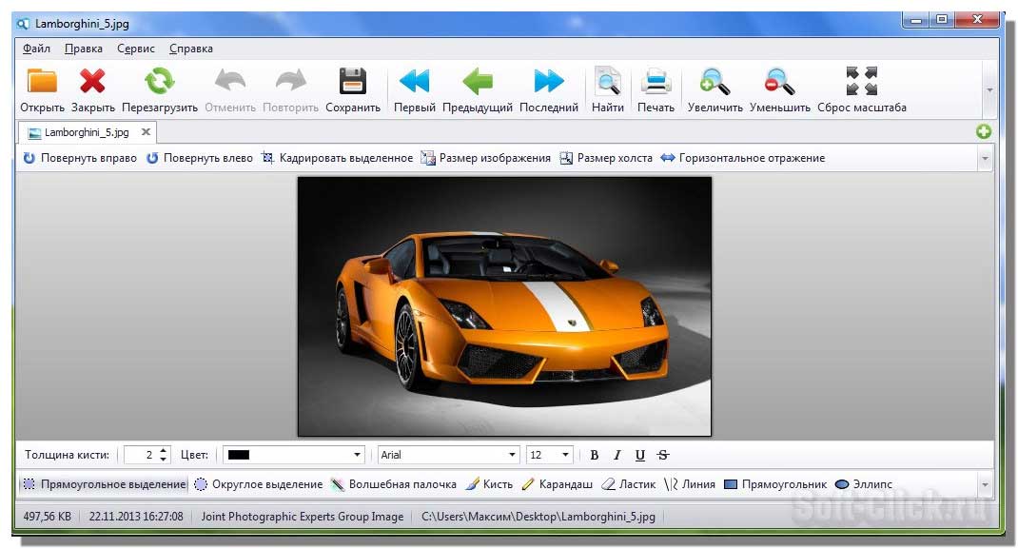The width and height of the screenshot is (1018, 549).
Task: Open the Сервис menu
Action: point(136,49)
